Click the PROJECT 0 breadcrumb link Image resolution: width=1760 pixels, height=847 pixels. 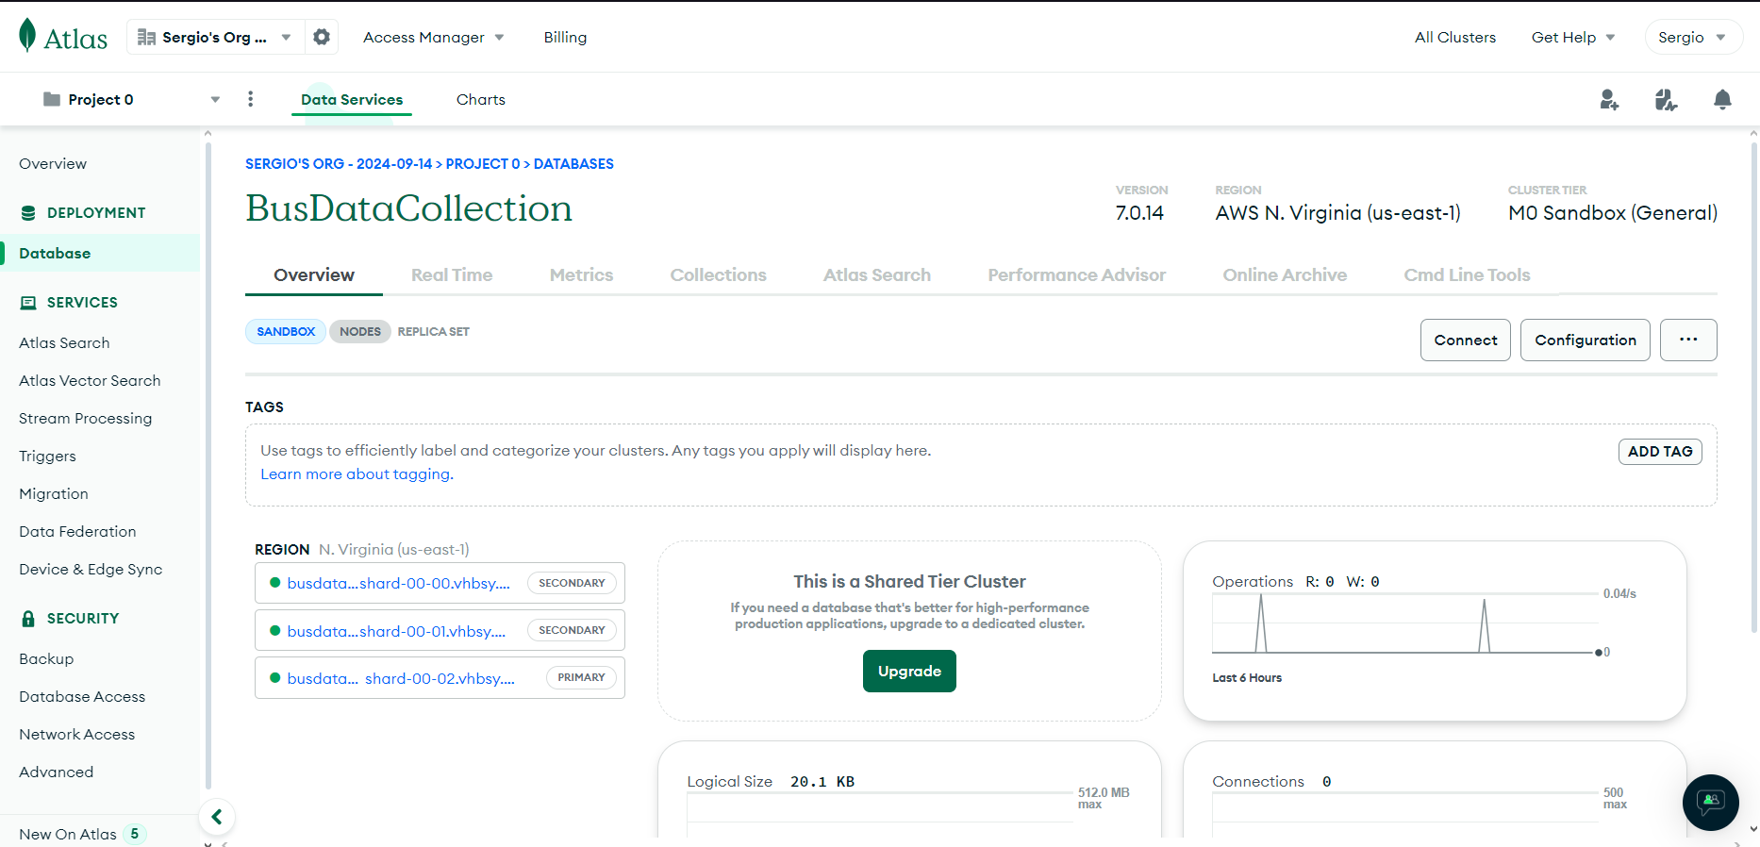coord(483,163)
